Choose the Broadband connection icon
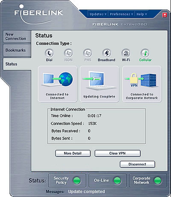Viewport: 171px width, 197px height. tap(106, 53)
